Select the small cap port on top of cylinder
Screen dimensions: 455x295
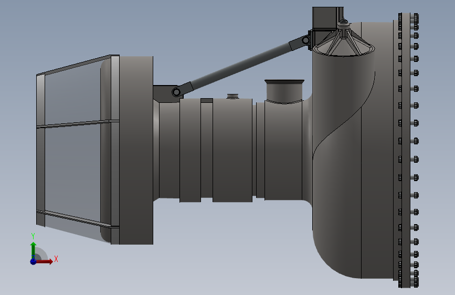point(232,96)
